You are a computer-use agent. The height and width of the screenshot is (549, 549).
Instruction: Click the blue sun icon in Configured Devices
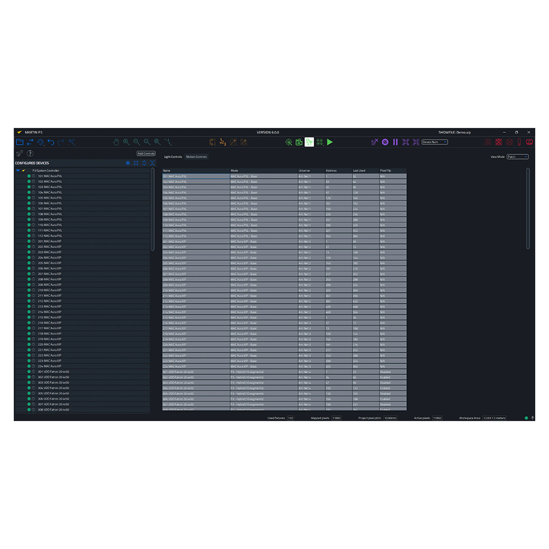coord(128,163)
